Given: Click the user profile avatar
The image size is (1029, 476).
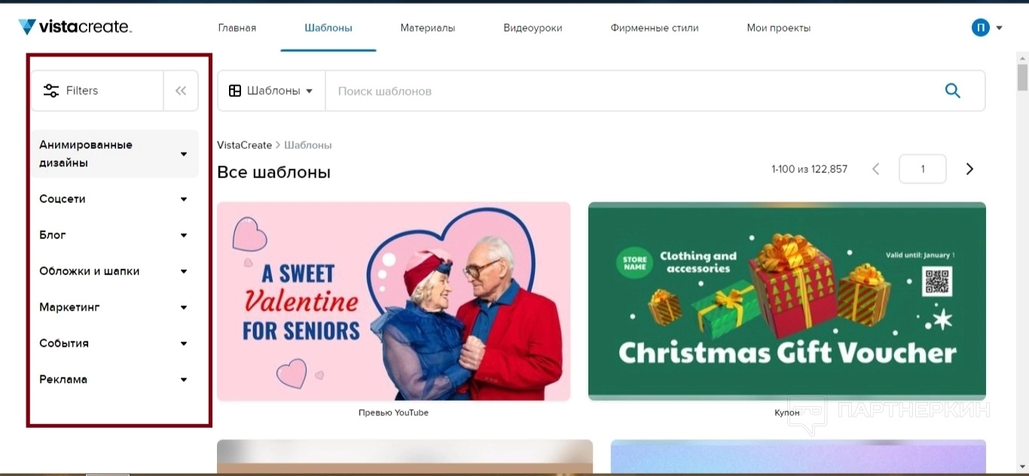Looking at the screenshot, I should (x=980, y=28).
